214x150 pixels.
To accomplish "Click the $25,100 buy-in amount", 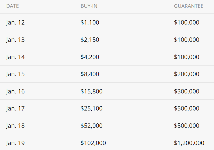I will tap(91, 108).
